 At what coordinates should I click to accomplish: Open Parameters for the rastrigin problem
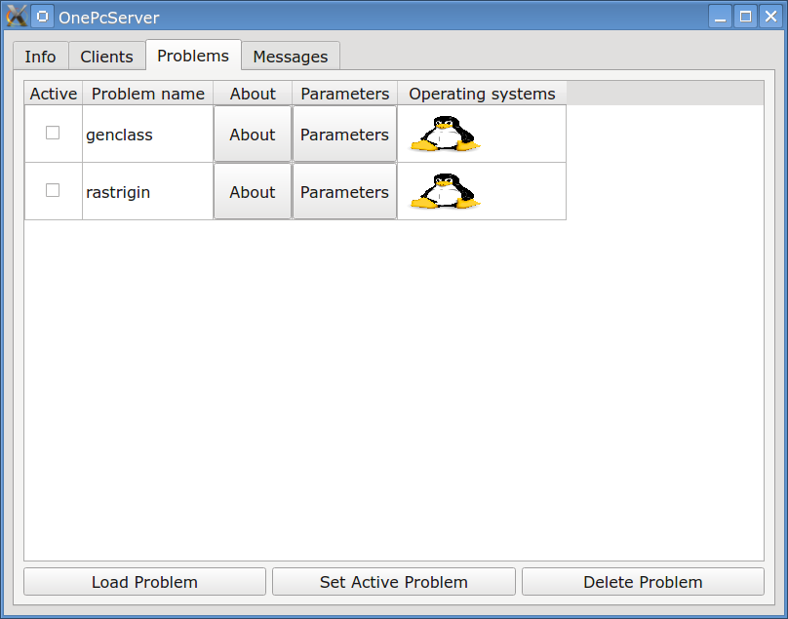pyautogui.click(x=343, y=191)
